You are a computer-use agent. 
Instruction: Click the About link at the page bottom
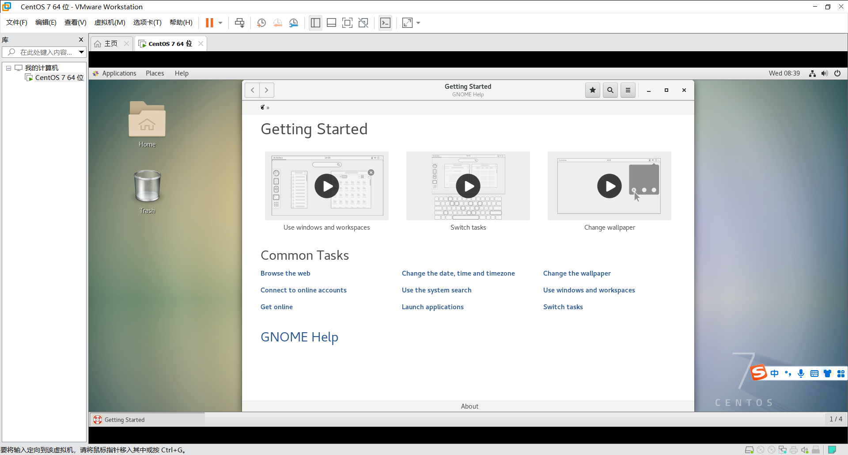469,406
